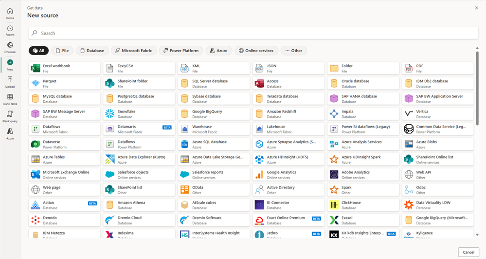Screen dimensions: 486x259
Task: Open OneLake in the left sidebar
Action: [10, 48]
